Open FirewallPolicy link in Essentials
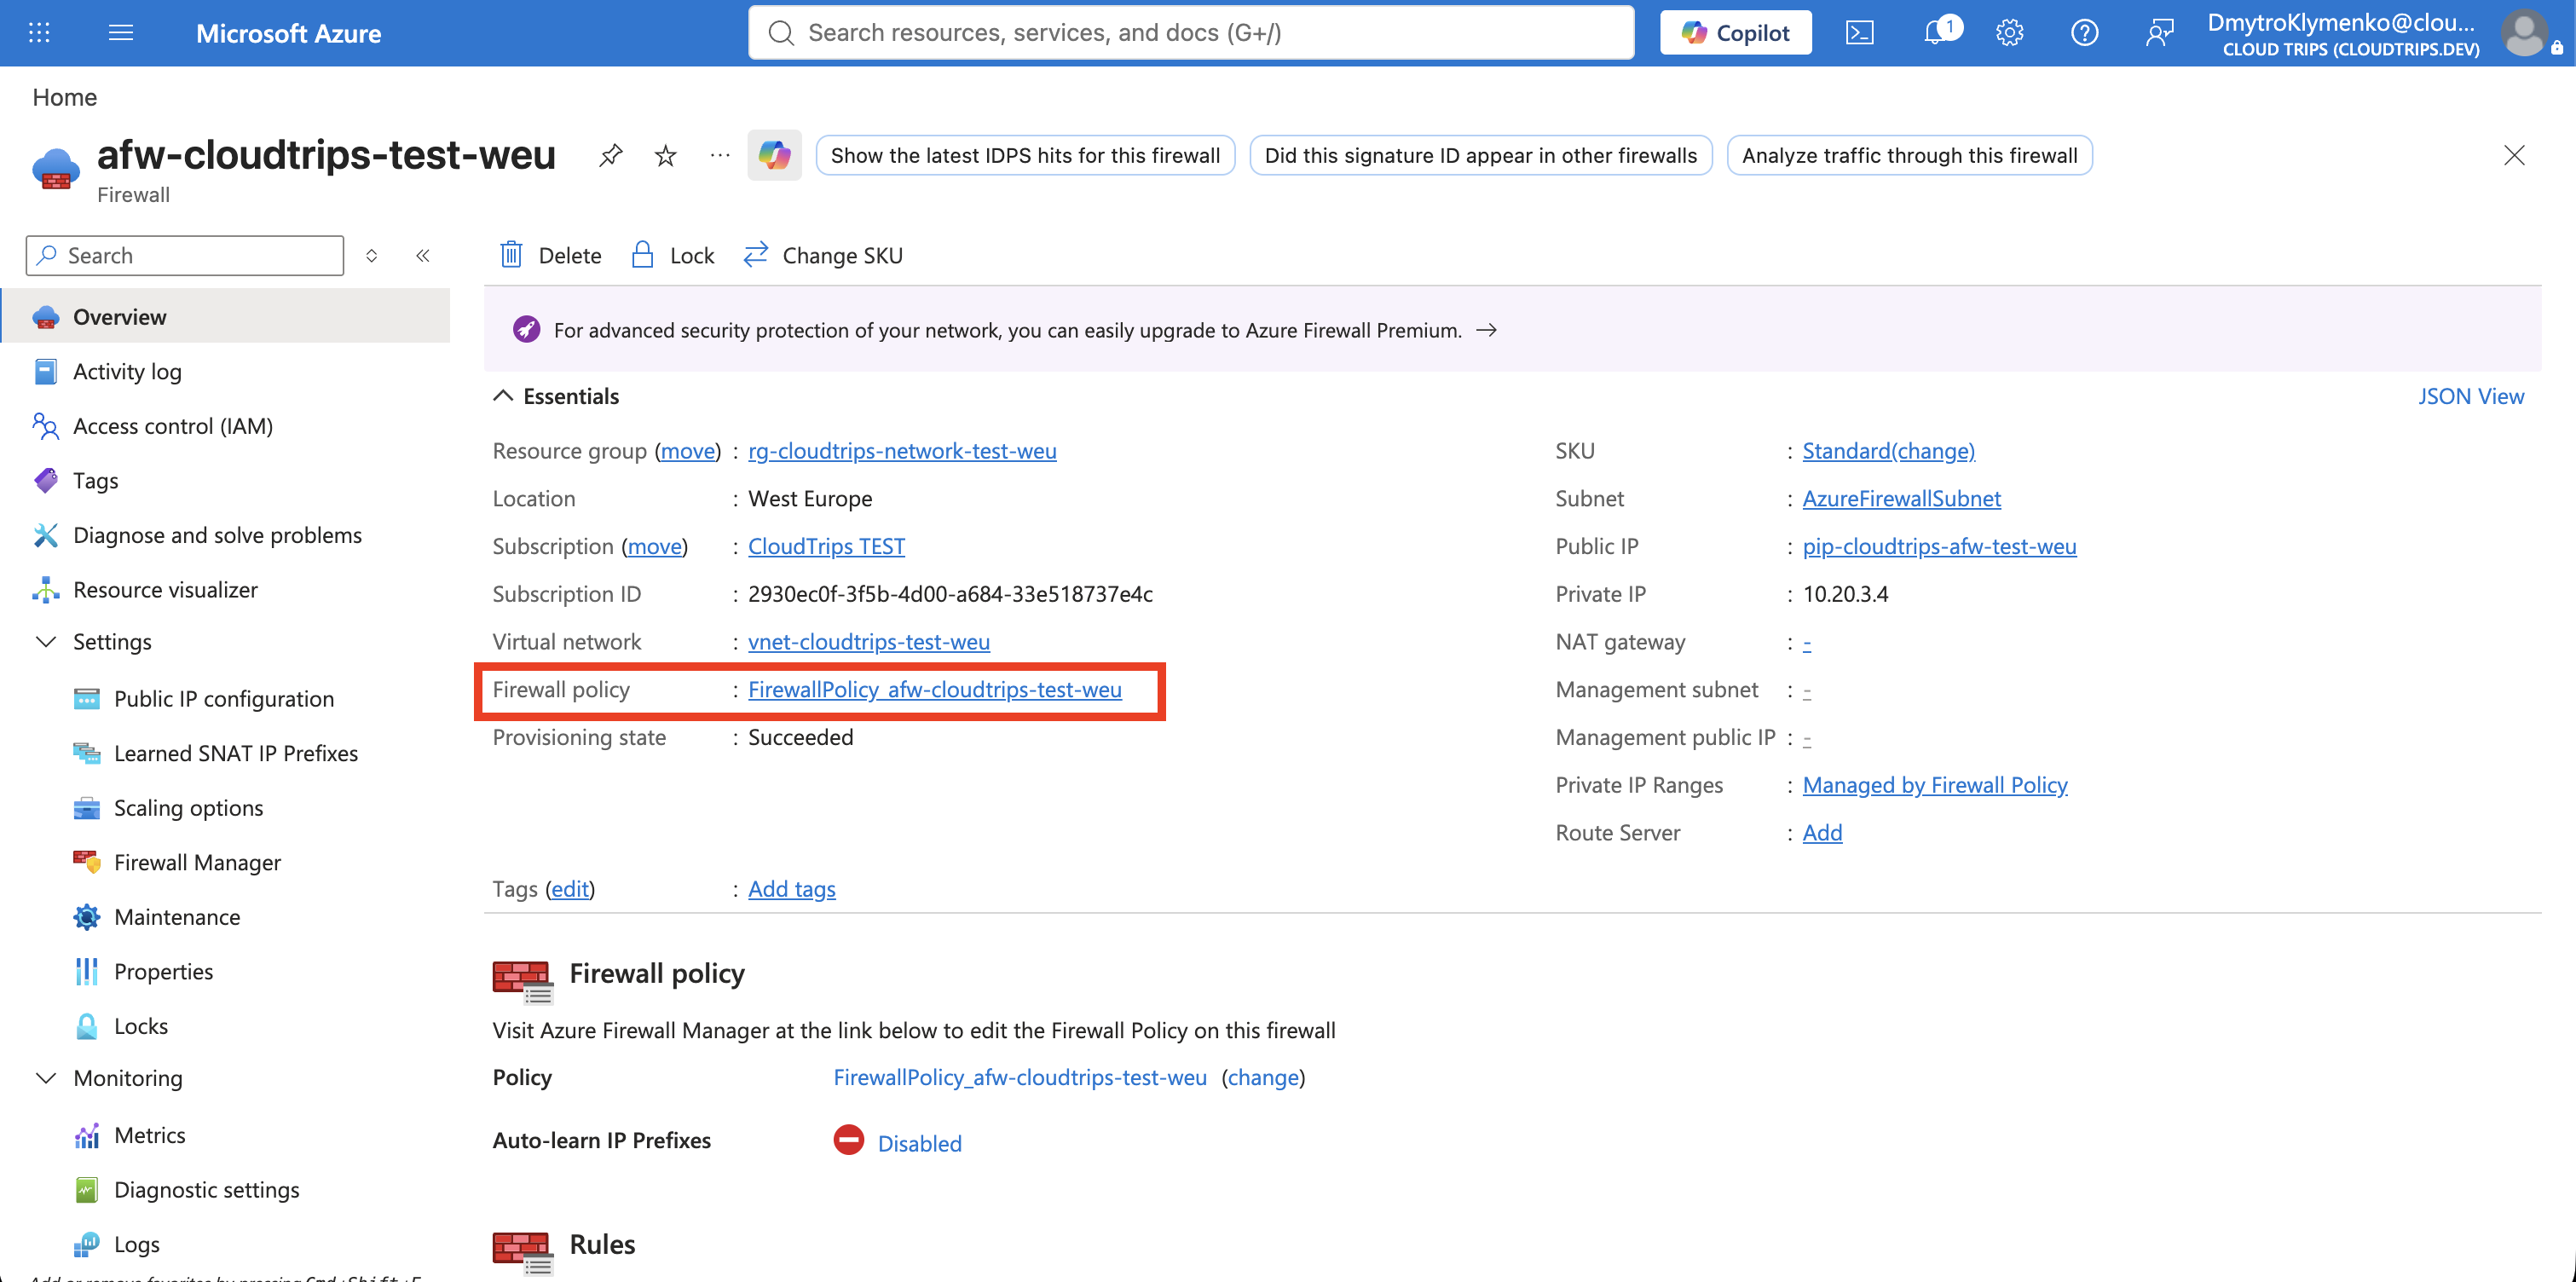 [935, 690]
